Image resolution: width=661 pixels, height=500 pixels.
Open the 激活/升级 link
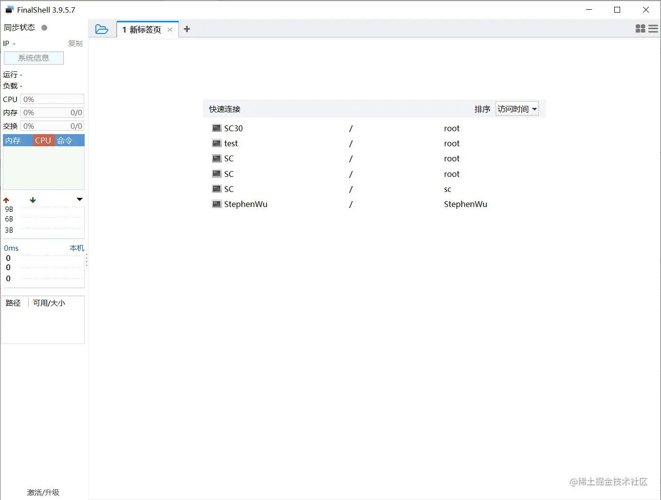click(x=43, y=492)
